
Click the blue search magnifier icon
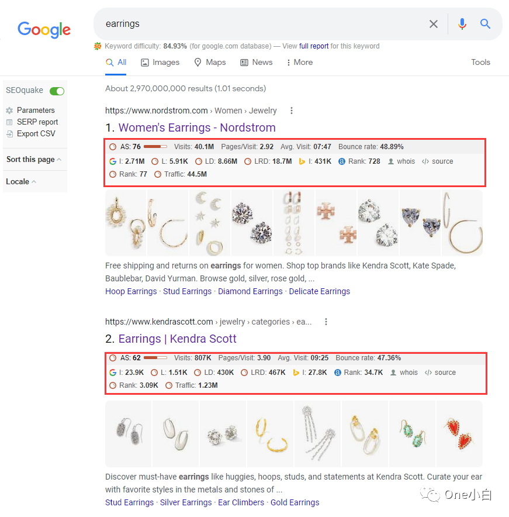coord(486,24)
